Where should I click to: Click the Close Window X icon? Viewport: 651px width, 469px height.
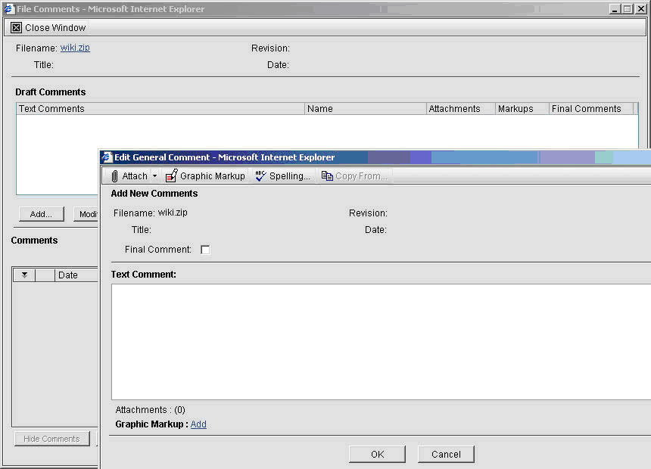(16, 27)
